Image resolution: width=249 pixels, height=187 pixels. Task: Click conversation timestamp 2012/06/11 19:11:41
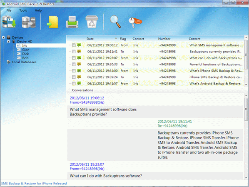pos(175,122)
